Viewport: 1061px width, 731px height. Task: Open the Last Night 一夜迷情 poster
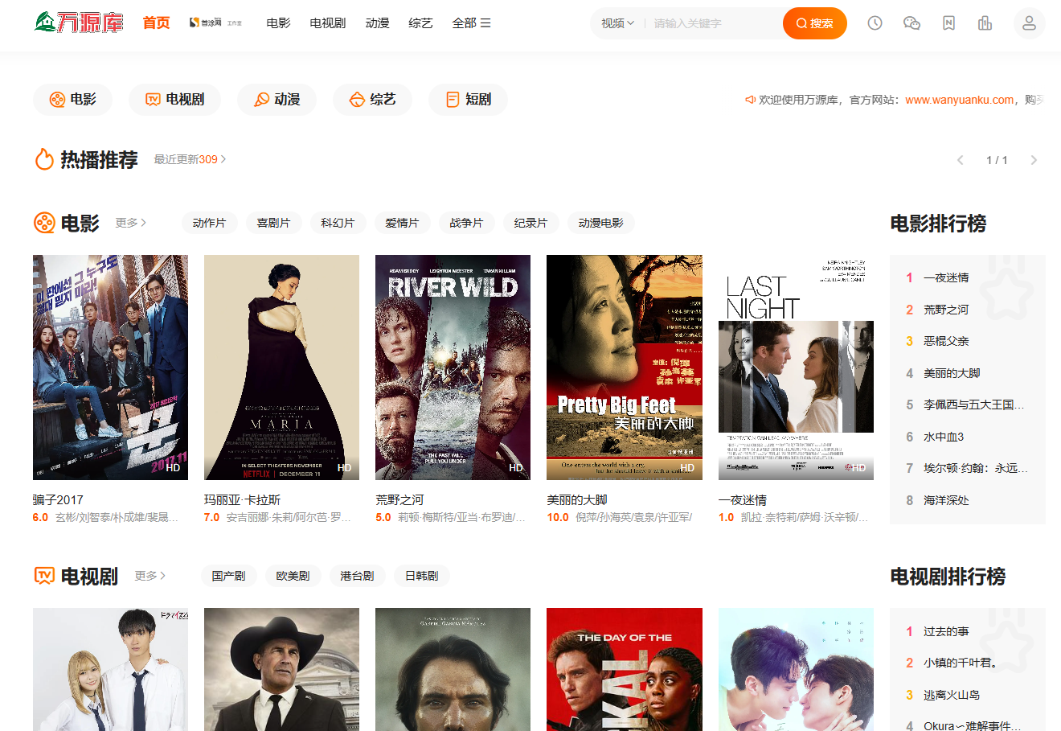pos(796,368)
